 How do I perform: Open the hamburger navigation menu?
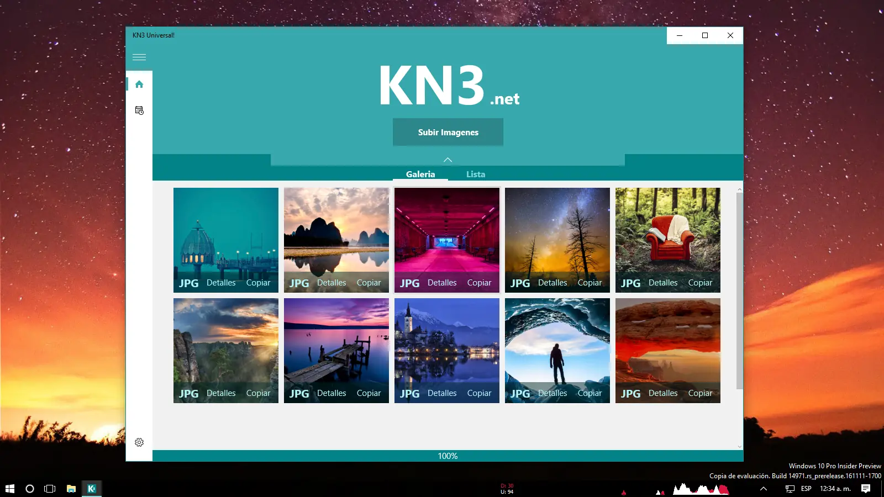point(139,57)
